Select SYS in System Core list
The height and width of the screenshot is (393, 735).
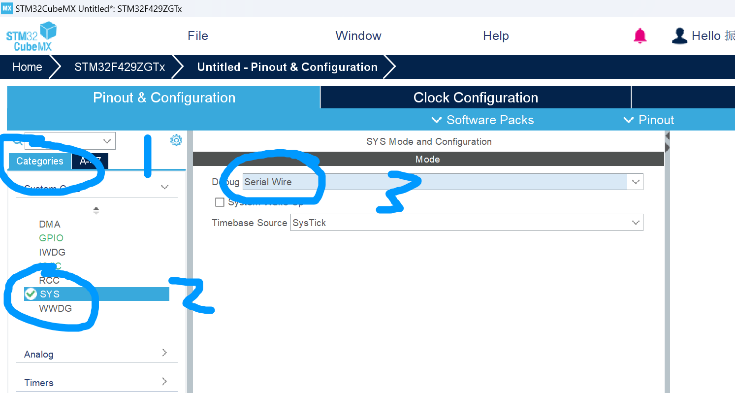(x=96, y=294)
